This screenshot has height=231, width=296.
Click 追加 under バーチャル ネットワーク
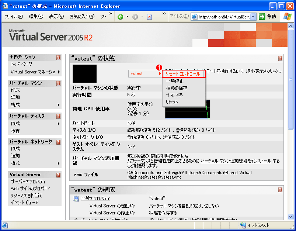point(15,156)
